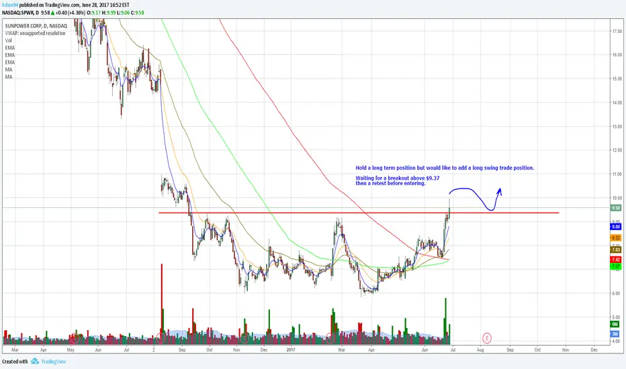
Task: Click the red 7.42 MA price label
Action: 616,260
